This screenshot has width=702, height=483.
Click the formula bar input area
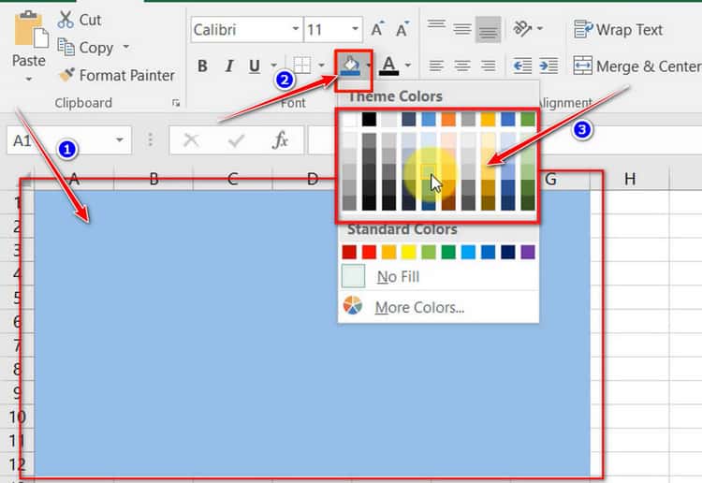coord(505,140)
